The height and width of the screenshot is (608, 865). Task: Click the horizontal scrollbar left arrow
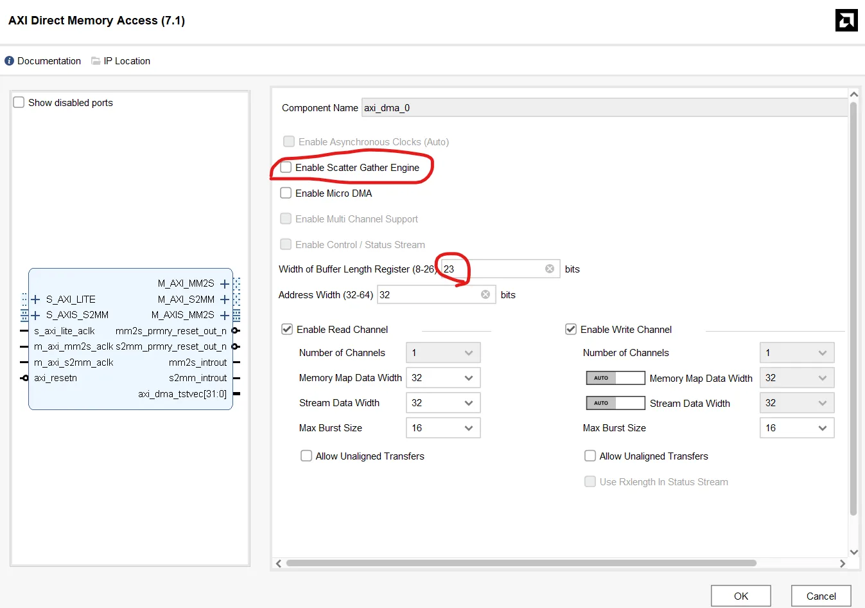[278, 564]
